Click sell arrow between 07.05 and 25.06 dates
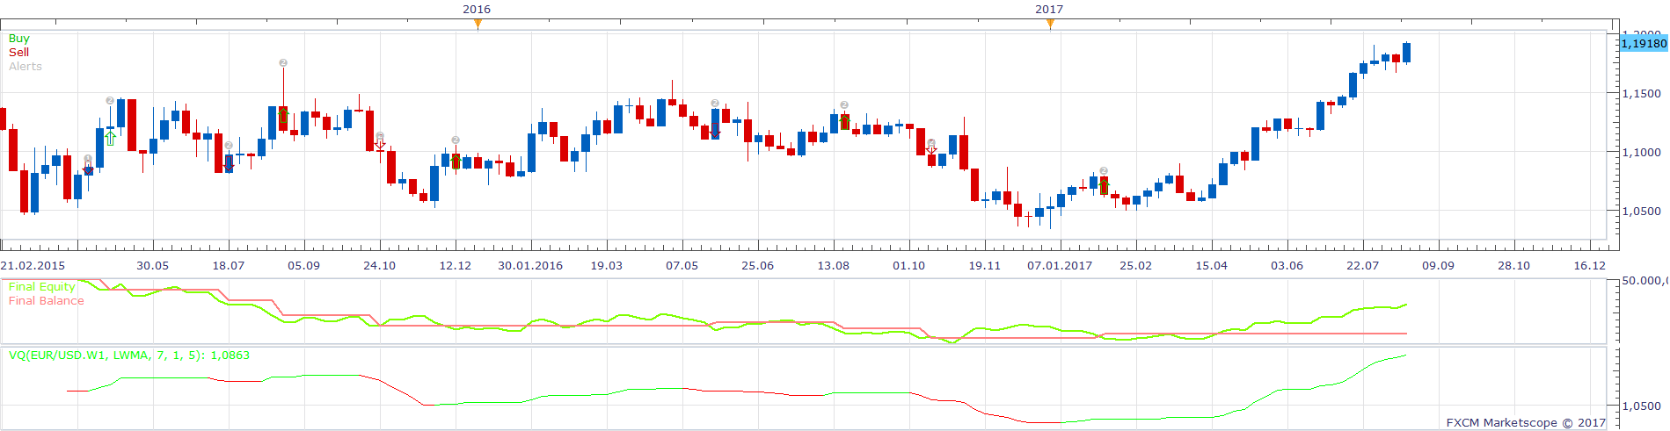 point(715,130)
